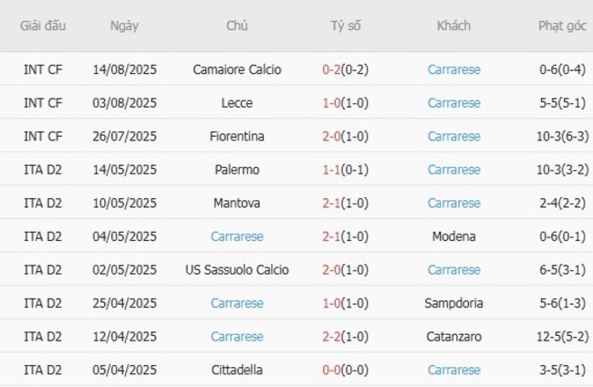Click the Camaiore Calcio home team name
The image size is (593, 387).
click(237, 69)
